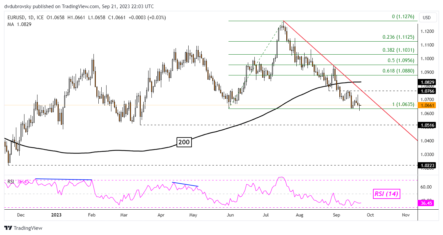The width and height of the screenshot is (443, 235).
Task: Click the 1.0766 price level tag
Action: pos(427,91)
